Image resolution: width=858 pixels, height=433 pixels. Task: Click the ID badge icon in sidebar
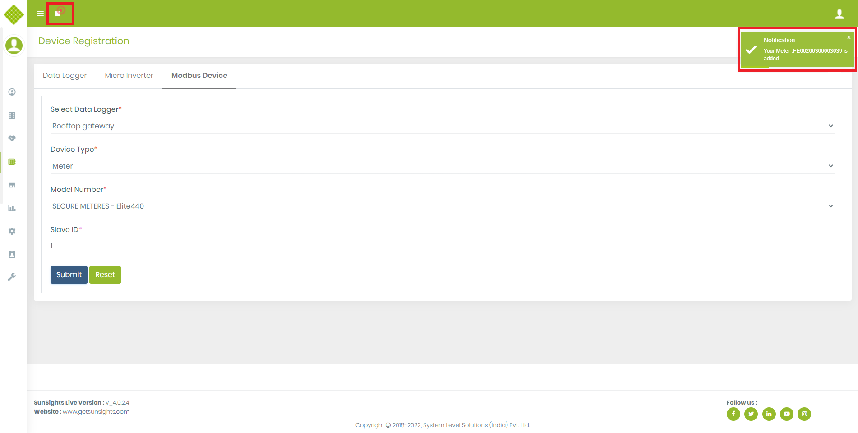click(x=12, y=254)
